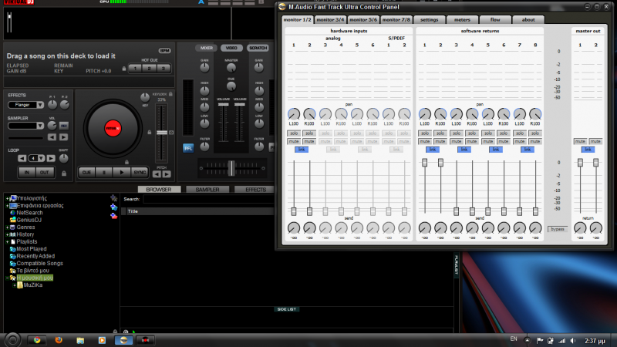The width and height of the screenshot is (617, 347).
Task: Select GeniusDJ in the folder tree
Action: coord(29,220)
